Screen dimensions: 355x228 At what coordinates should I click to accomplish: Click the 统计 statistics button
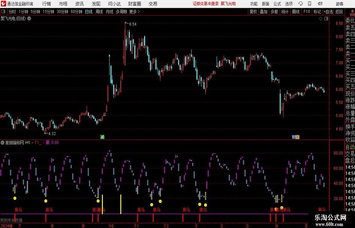(285, 12)
